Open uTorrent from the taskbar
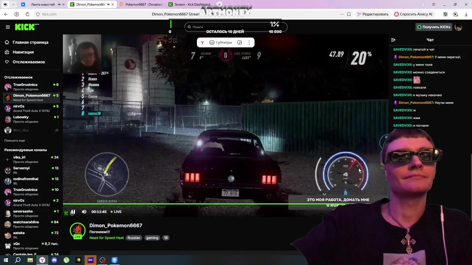Screen dimensions: 472x265 click(66, 260)
